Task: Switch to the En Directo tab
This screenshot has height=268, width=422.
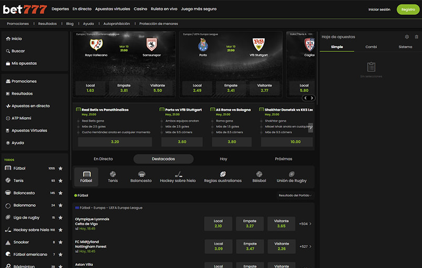Action: click(x=103, y=159)
